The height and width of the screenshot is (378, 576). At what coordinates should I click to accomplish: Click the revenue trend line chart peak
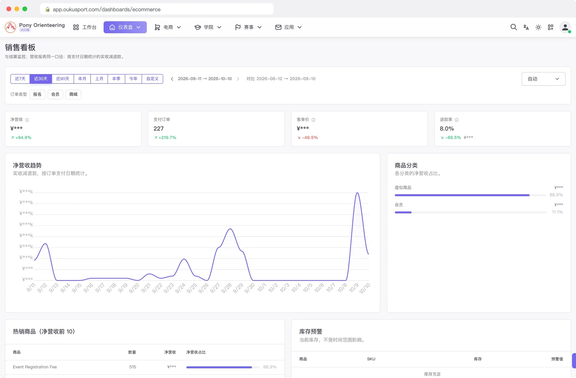click(357, 193)
